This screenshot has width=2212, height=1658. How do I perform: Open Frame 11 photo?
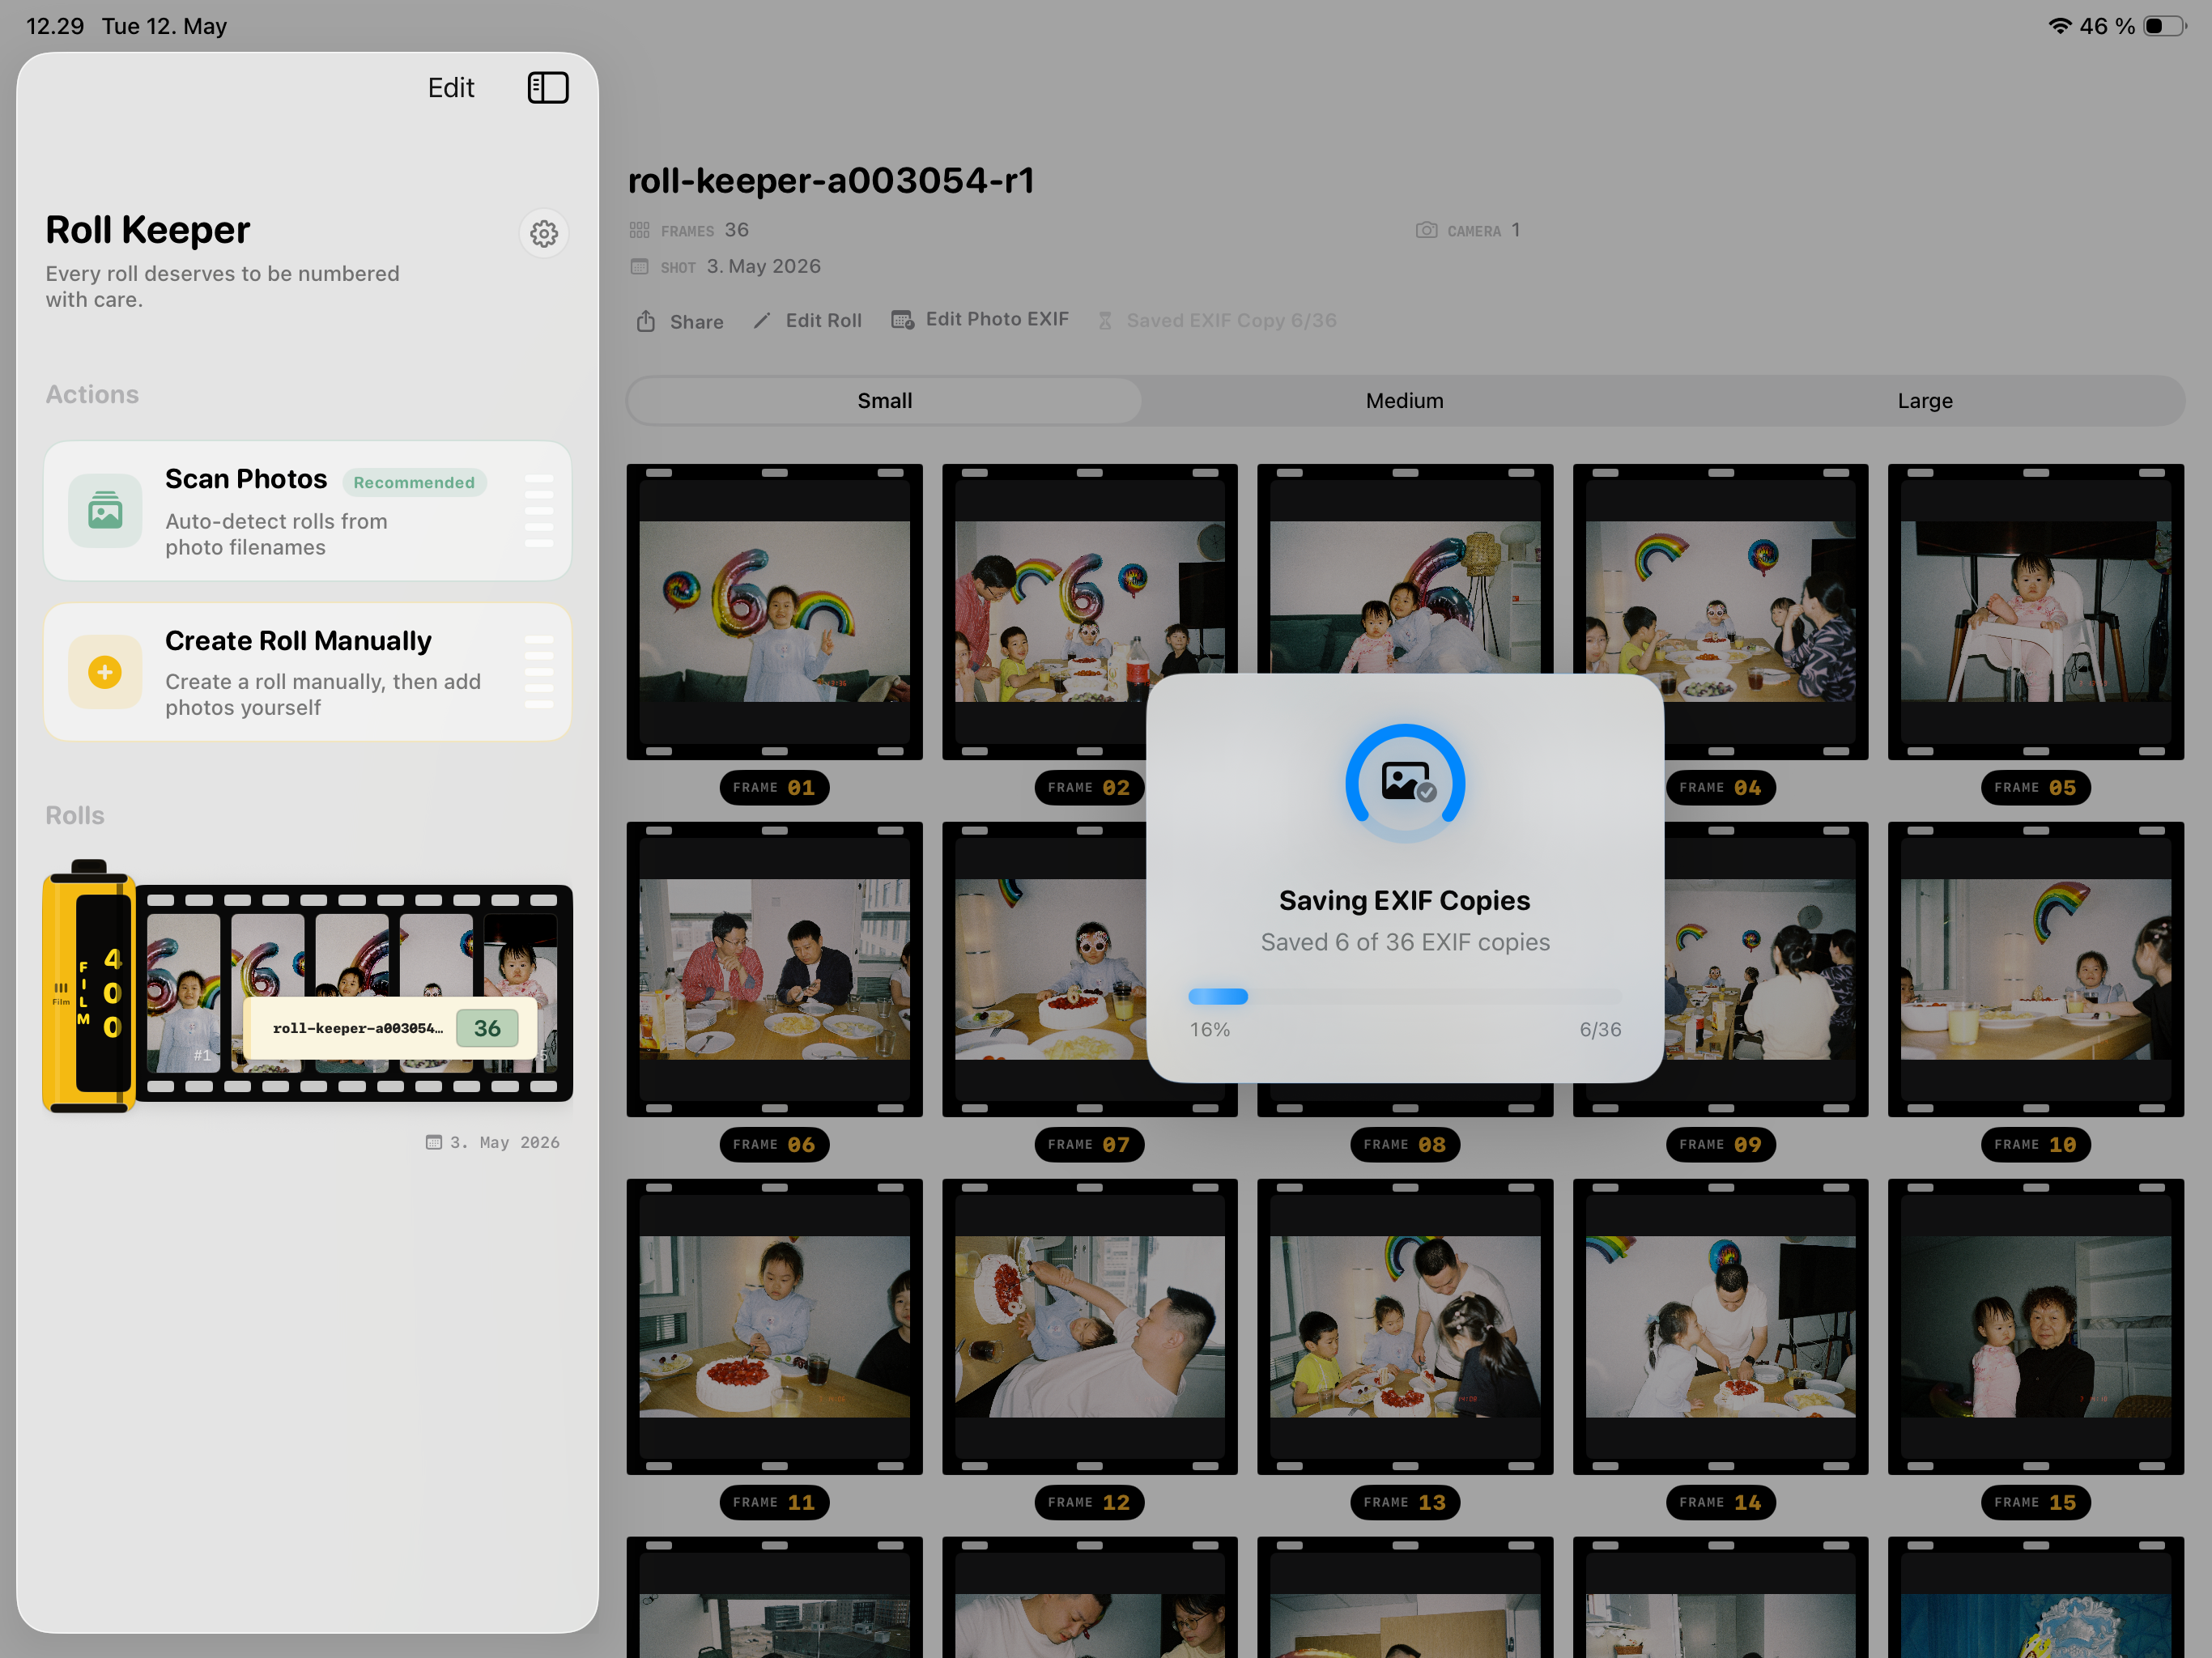(x=775, y=1327)
